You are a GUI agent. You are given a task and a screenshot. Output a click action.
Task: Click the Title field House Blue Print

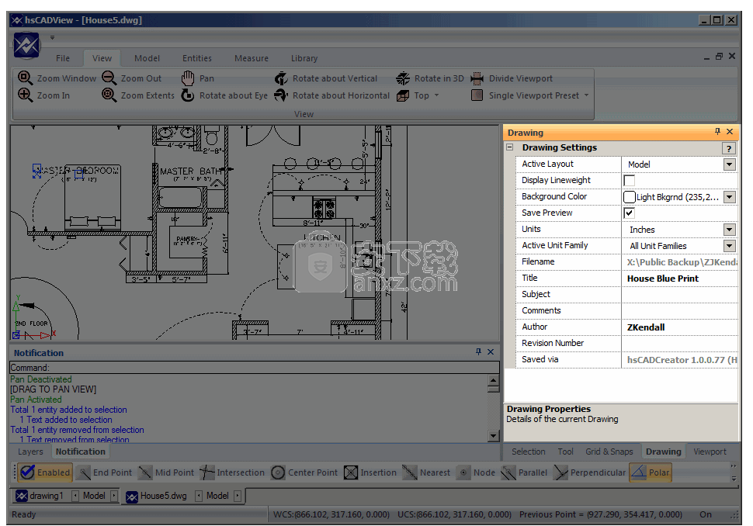679,279
